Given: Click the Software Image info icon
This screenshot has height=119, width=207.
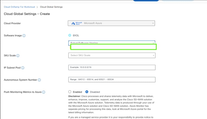Looking at the screenshot, I should [x=24, y=36].
